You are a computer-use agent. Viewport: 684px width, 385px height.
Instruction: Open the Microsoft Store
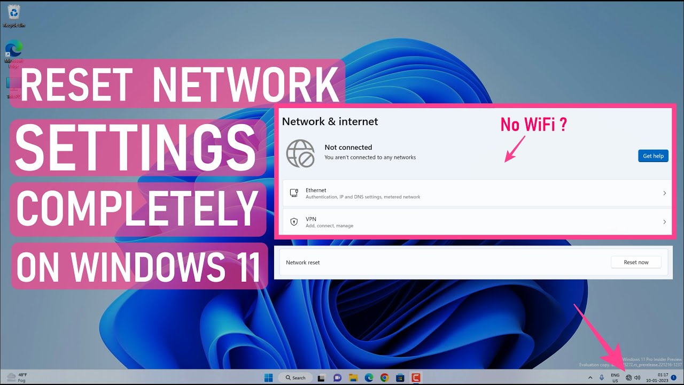click(x=400, y=378)
